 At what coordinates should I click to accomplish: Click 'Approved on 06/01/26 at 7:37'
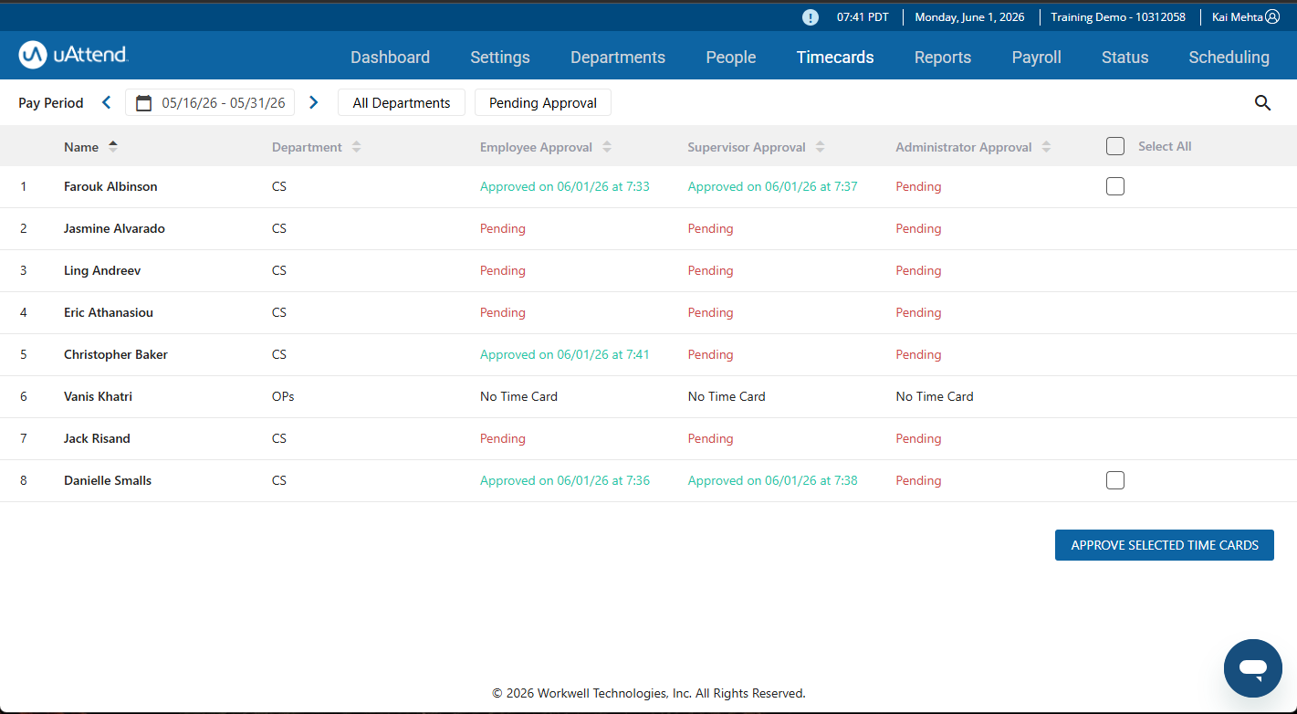[x=773, y=186]
